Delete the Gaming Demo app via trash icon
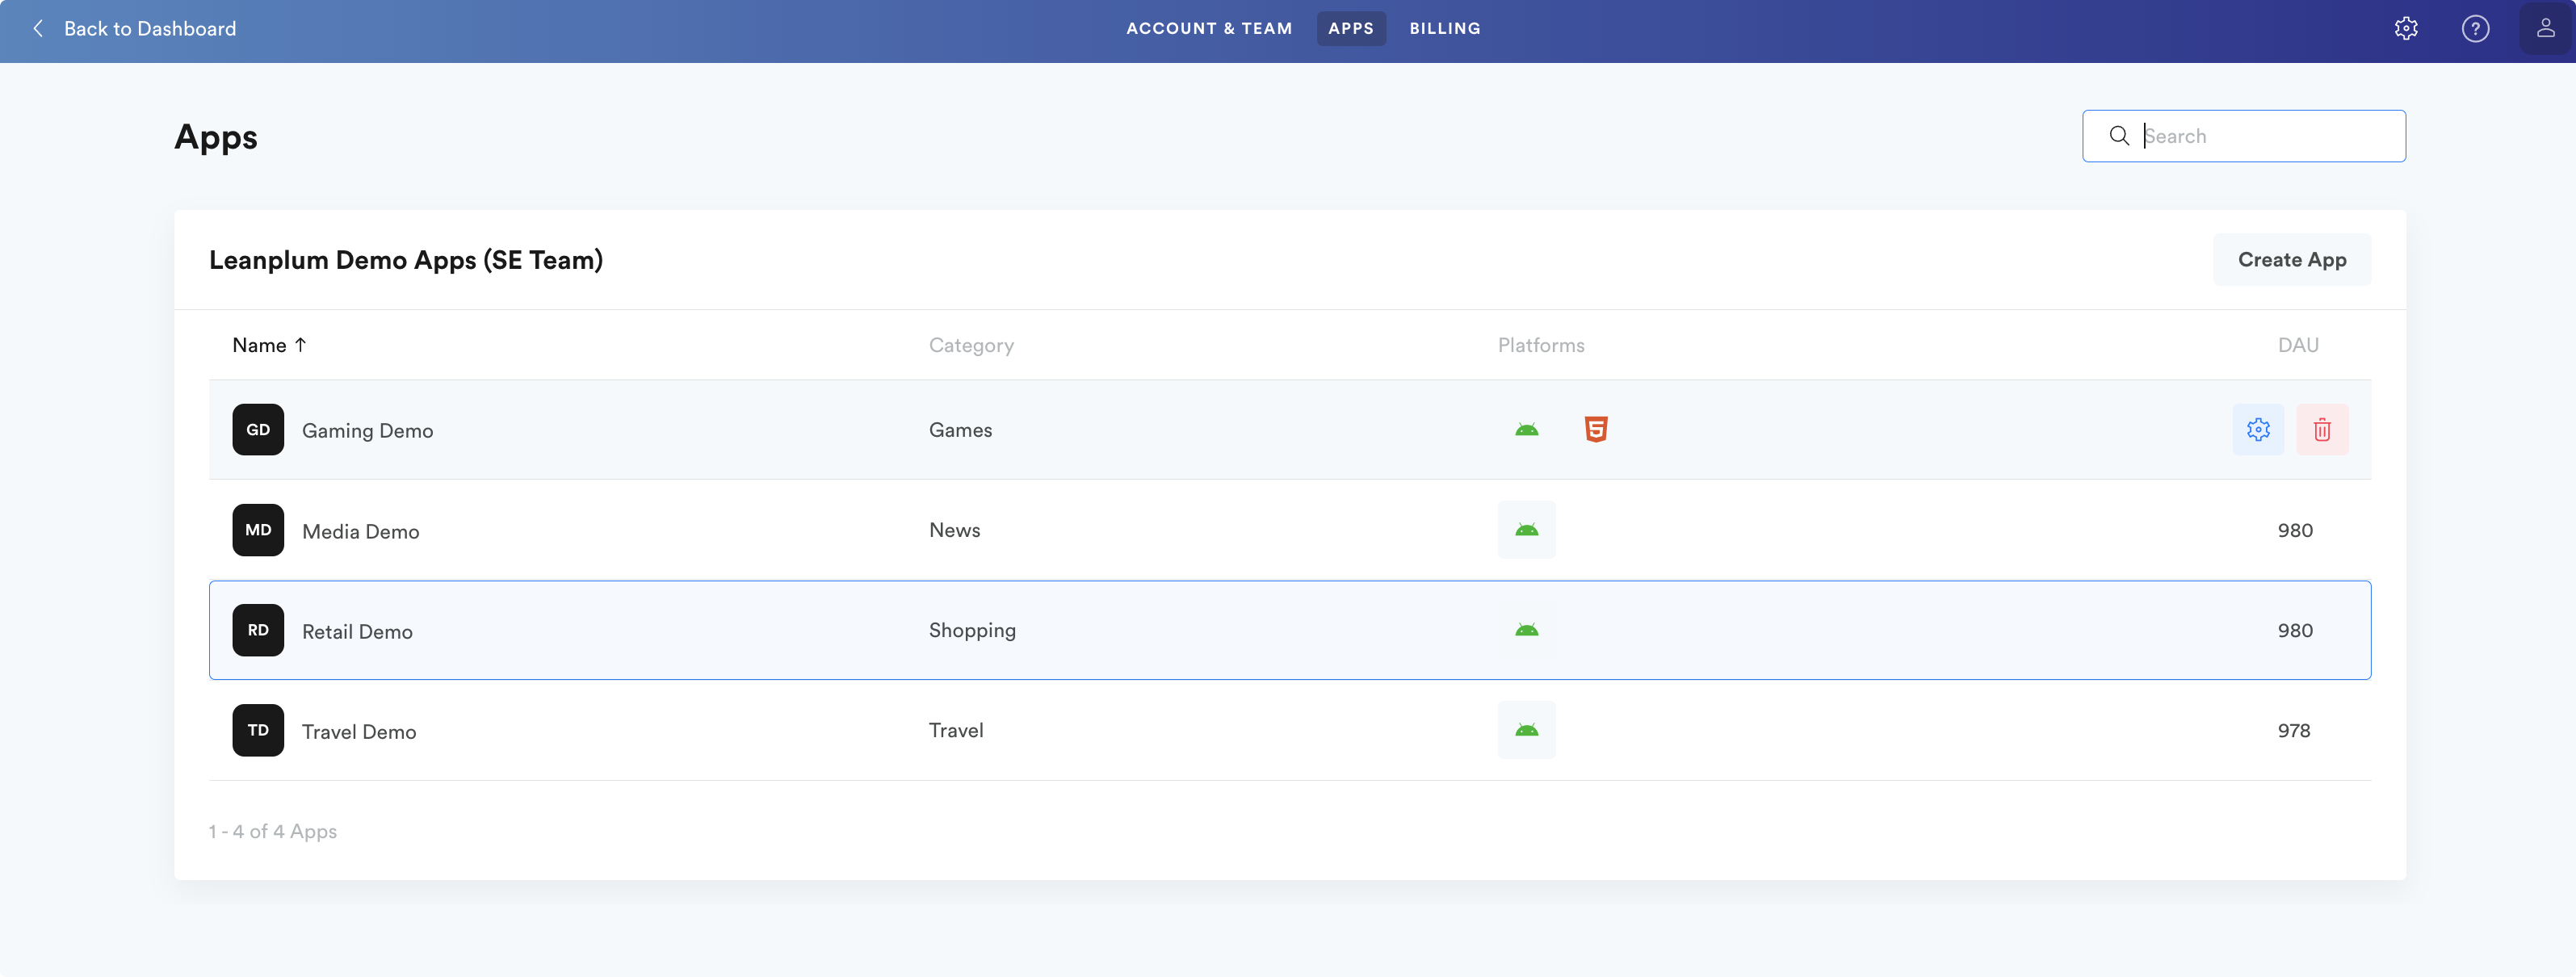Image resolution: width=2576 pixels, height=977 pixels. point(2322,430)
